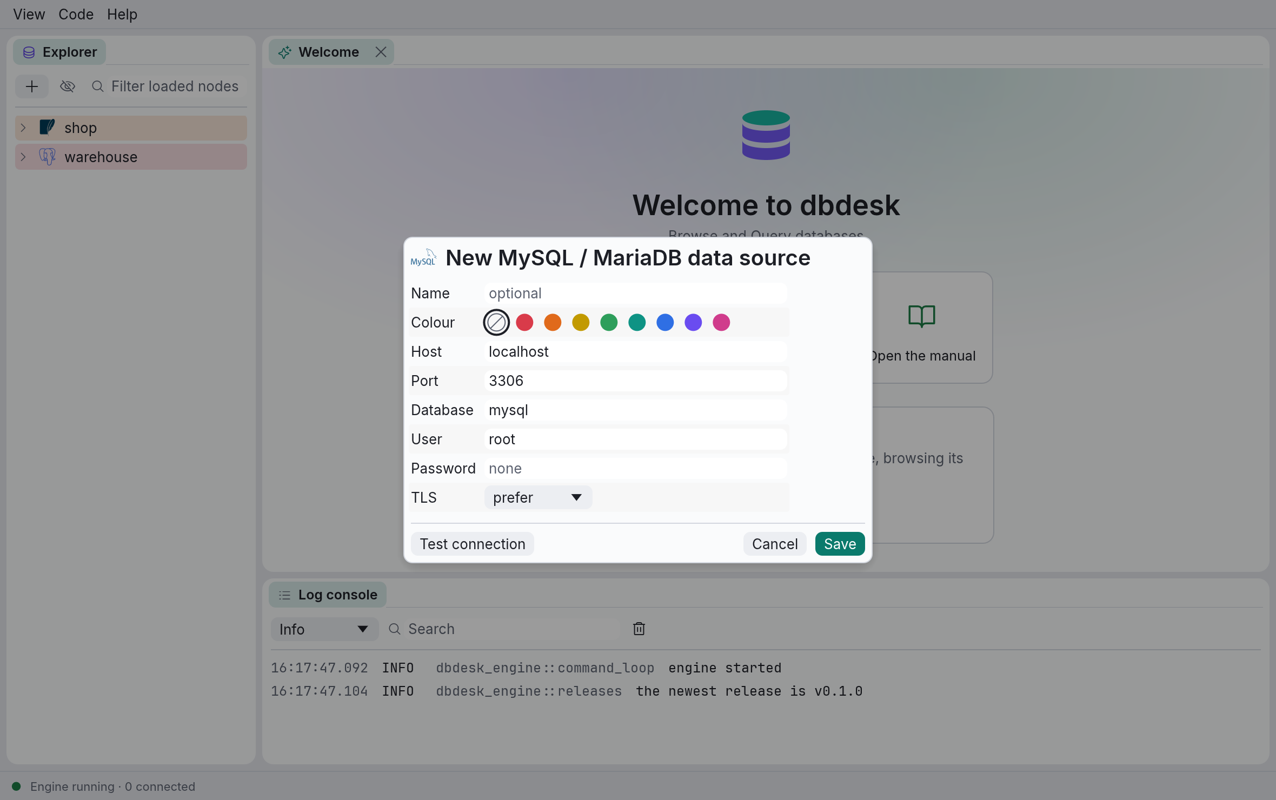Pick the purple colour swatch
Image resolution: width=1276 pixels, height=800 pixels.
point(693,323)
